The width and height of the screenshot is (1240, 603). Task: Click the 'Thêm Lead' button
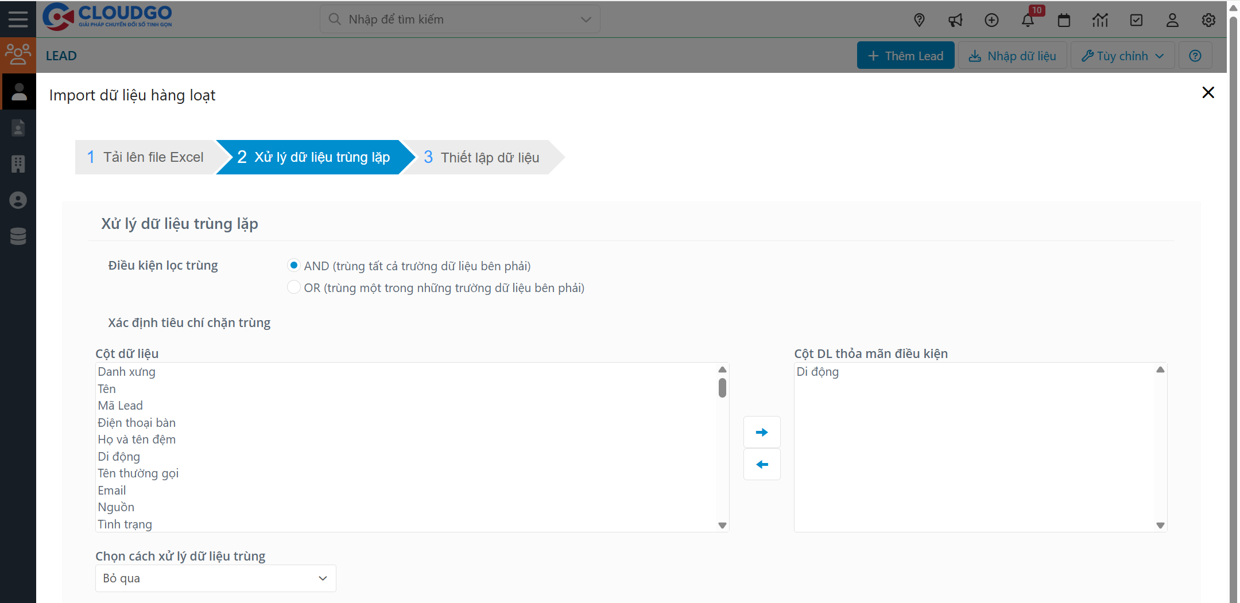(x=905, y=55)
